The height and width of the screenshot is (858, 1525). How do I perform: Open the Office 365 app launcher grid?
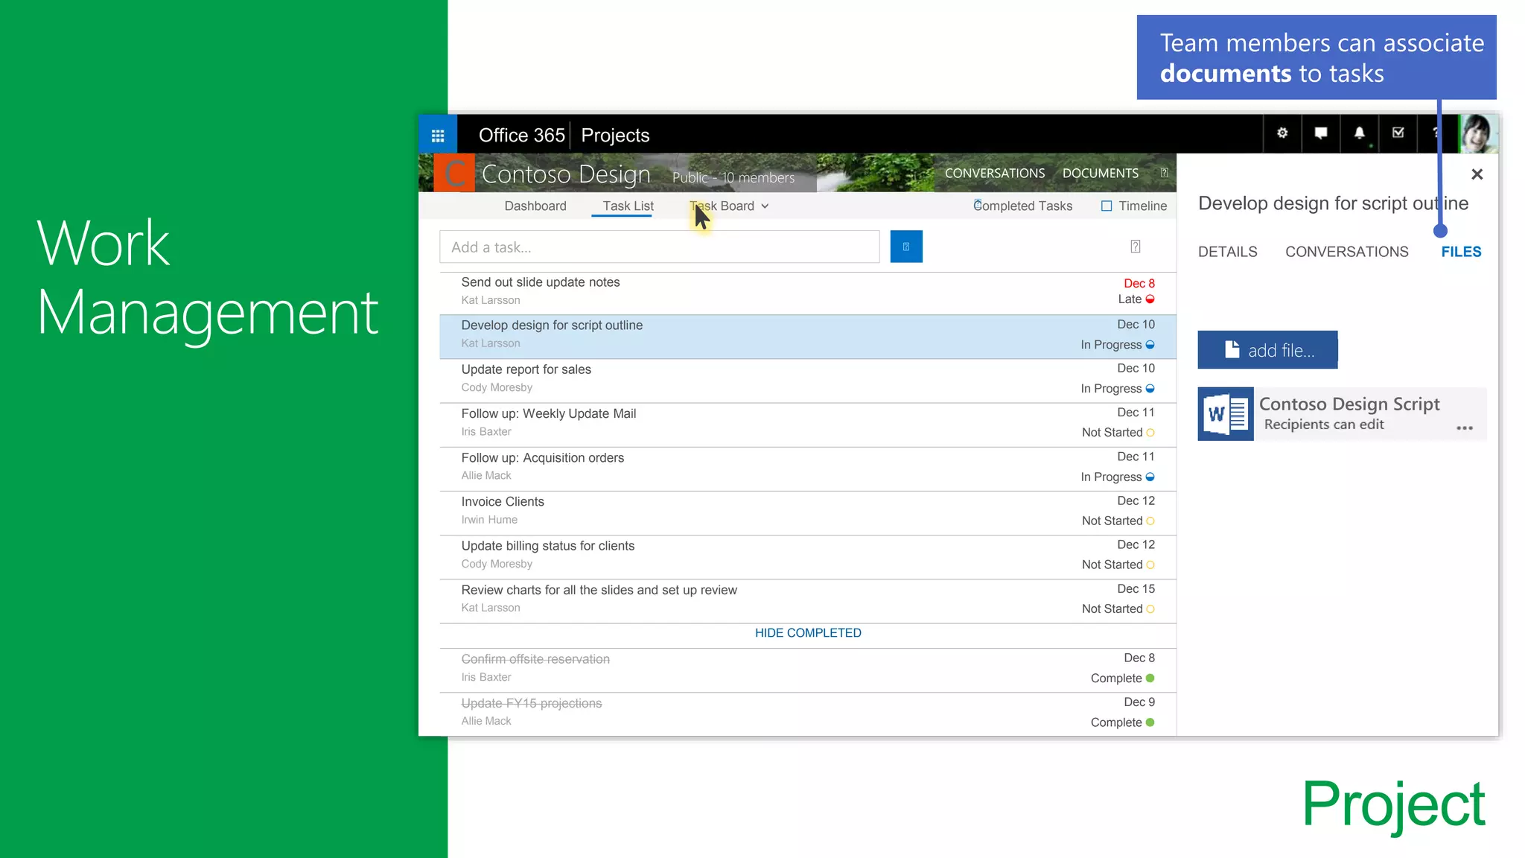(438, 135)
